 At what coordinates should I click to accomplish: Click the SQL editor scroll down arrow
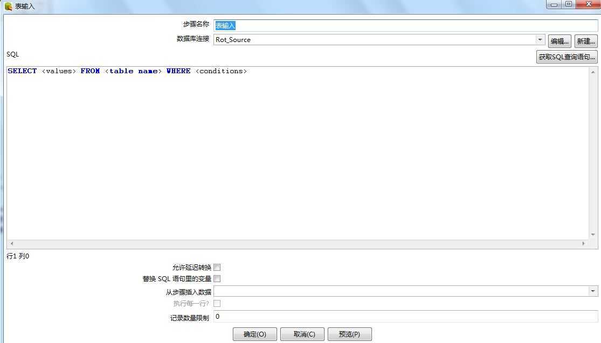(x=593, y=235)
